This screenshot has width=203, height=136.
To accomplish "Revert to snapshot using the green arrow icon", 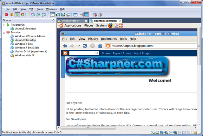I will [38, 15].
